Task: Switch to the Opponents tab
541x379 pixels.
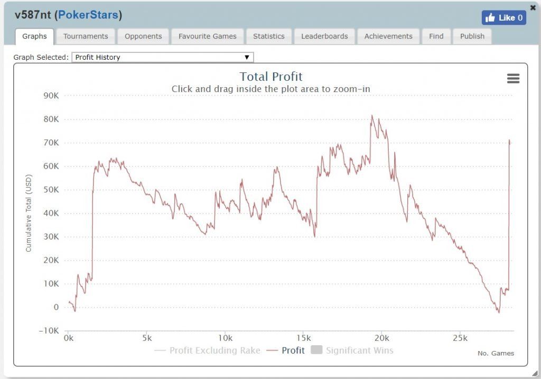Action: (x=143, y=36)
